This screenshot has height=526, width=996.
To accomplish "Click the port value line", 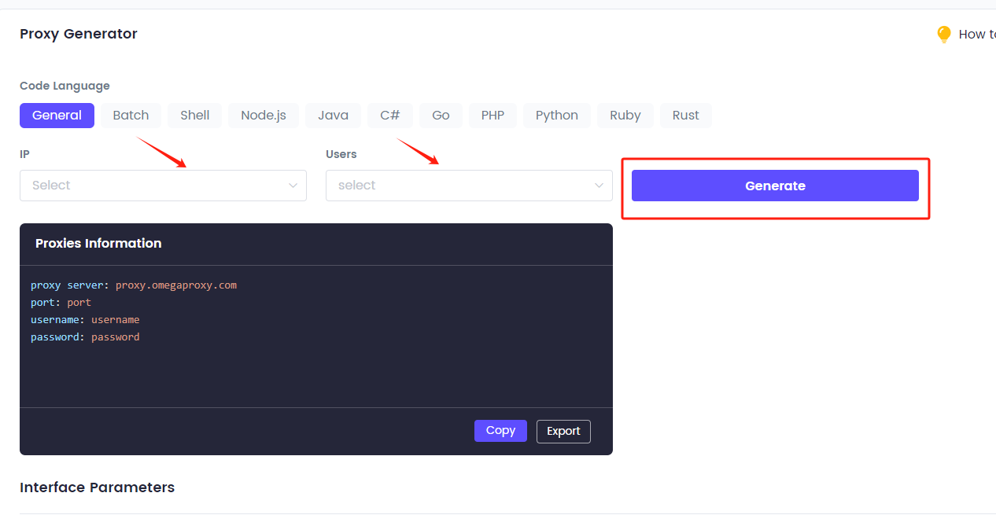I will pos(61,303).
